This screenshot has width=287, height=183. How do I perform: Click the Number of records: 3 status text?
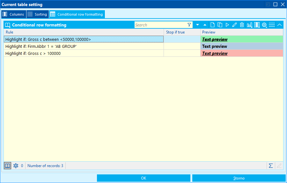[45, 166]
